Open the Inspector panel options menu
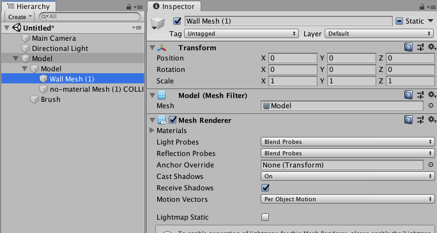 [432, 7]
